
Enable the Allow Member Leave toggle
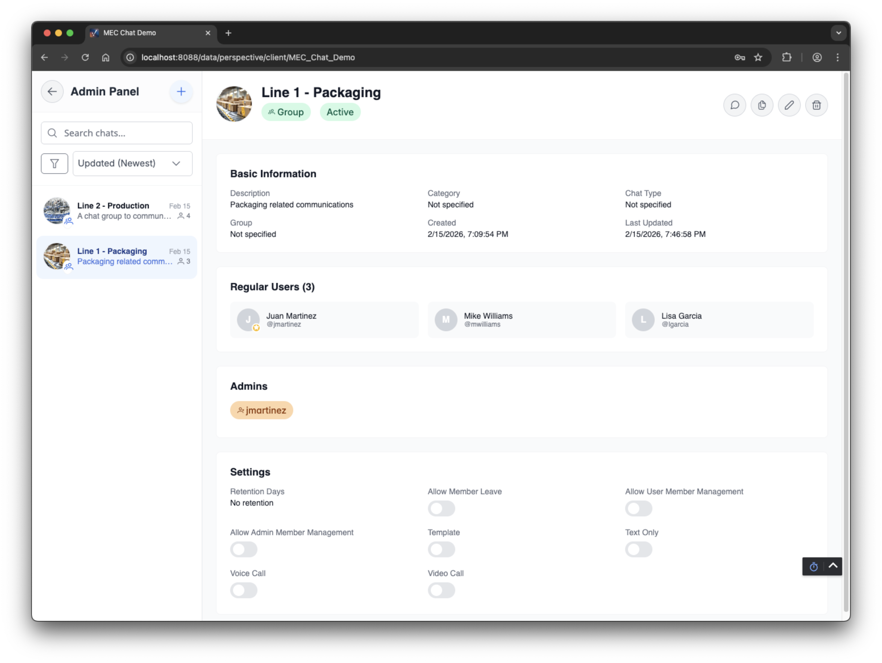click(441, 508)
